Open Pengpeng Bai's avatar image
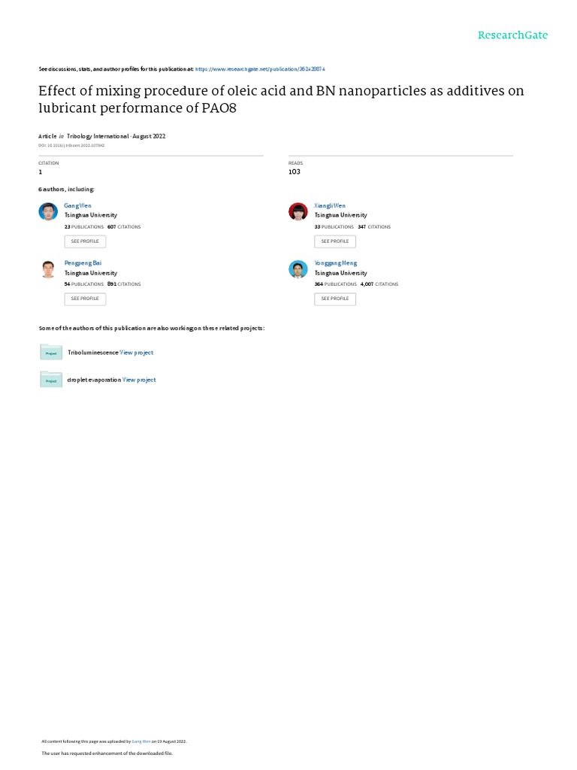The width and height of the screenshot is (577, 770). (48, 269)
